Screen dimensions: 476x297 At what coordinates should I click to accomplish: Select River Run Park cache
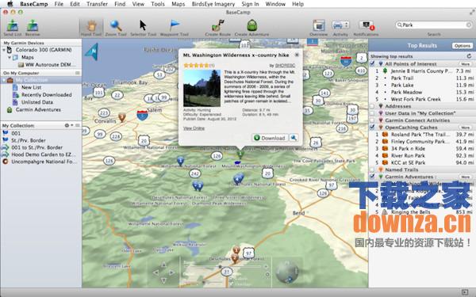[423, 155]
